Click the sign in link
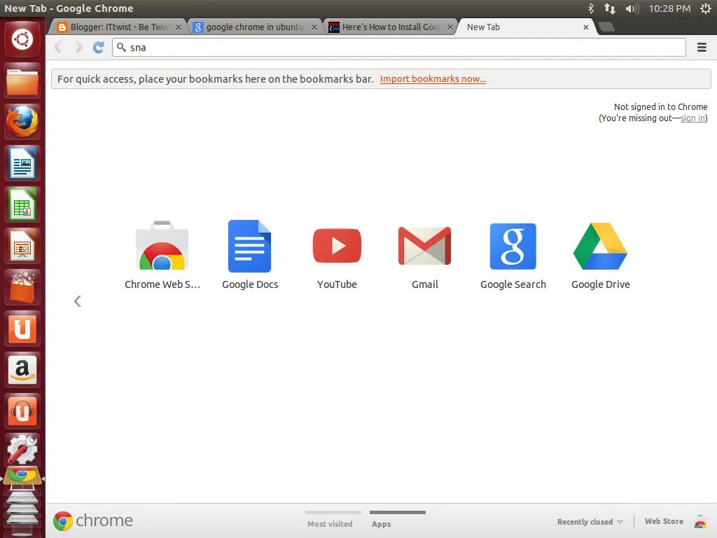Viewport: 717px width, 538px height. [692, 118]
